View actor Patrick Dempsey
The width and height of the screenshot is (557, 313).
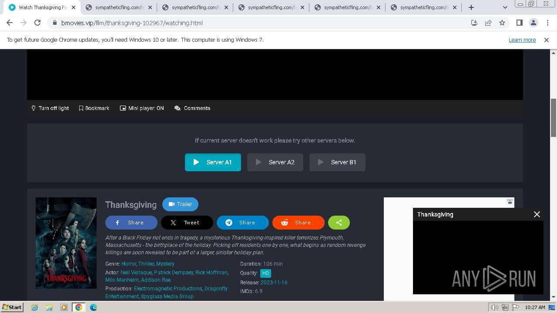pos(174,273)
